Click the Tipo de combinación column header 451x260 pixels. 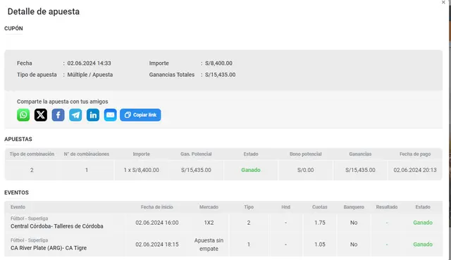point(32,154)
